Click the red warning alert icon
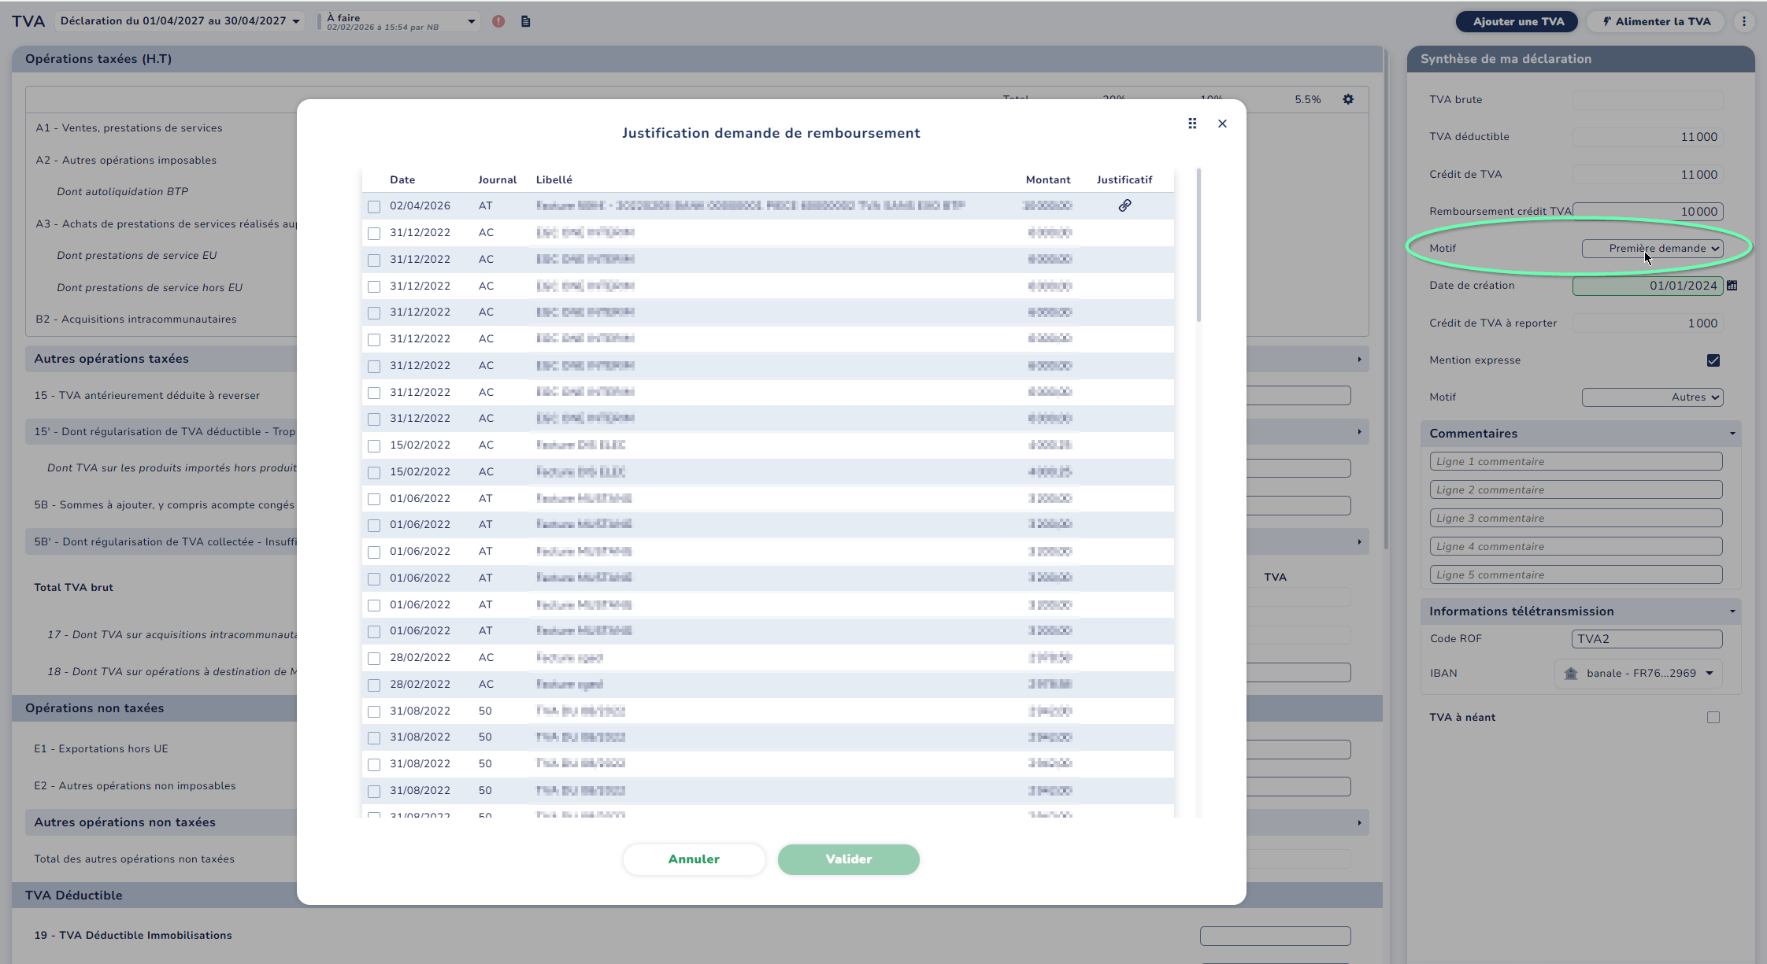 [x=498, y=21]
